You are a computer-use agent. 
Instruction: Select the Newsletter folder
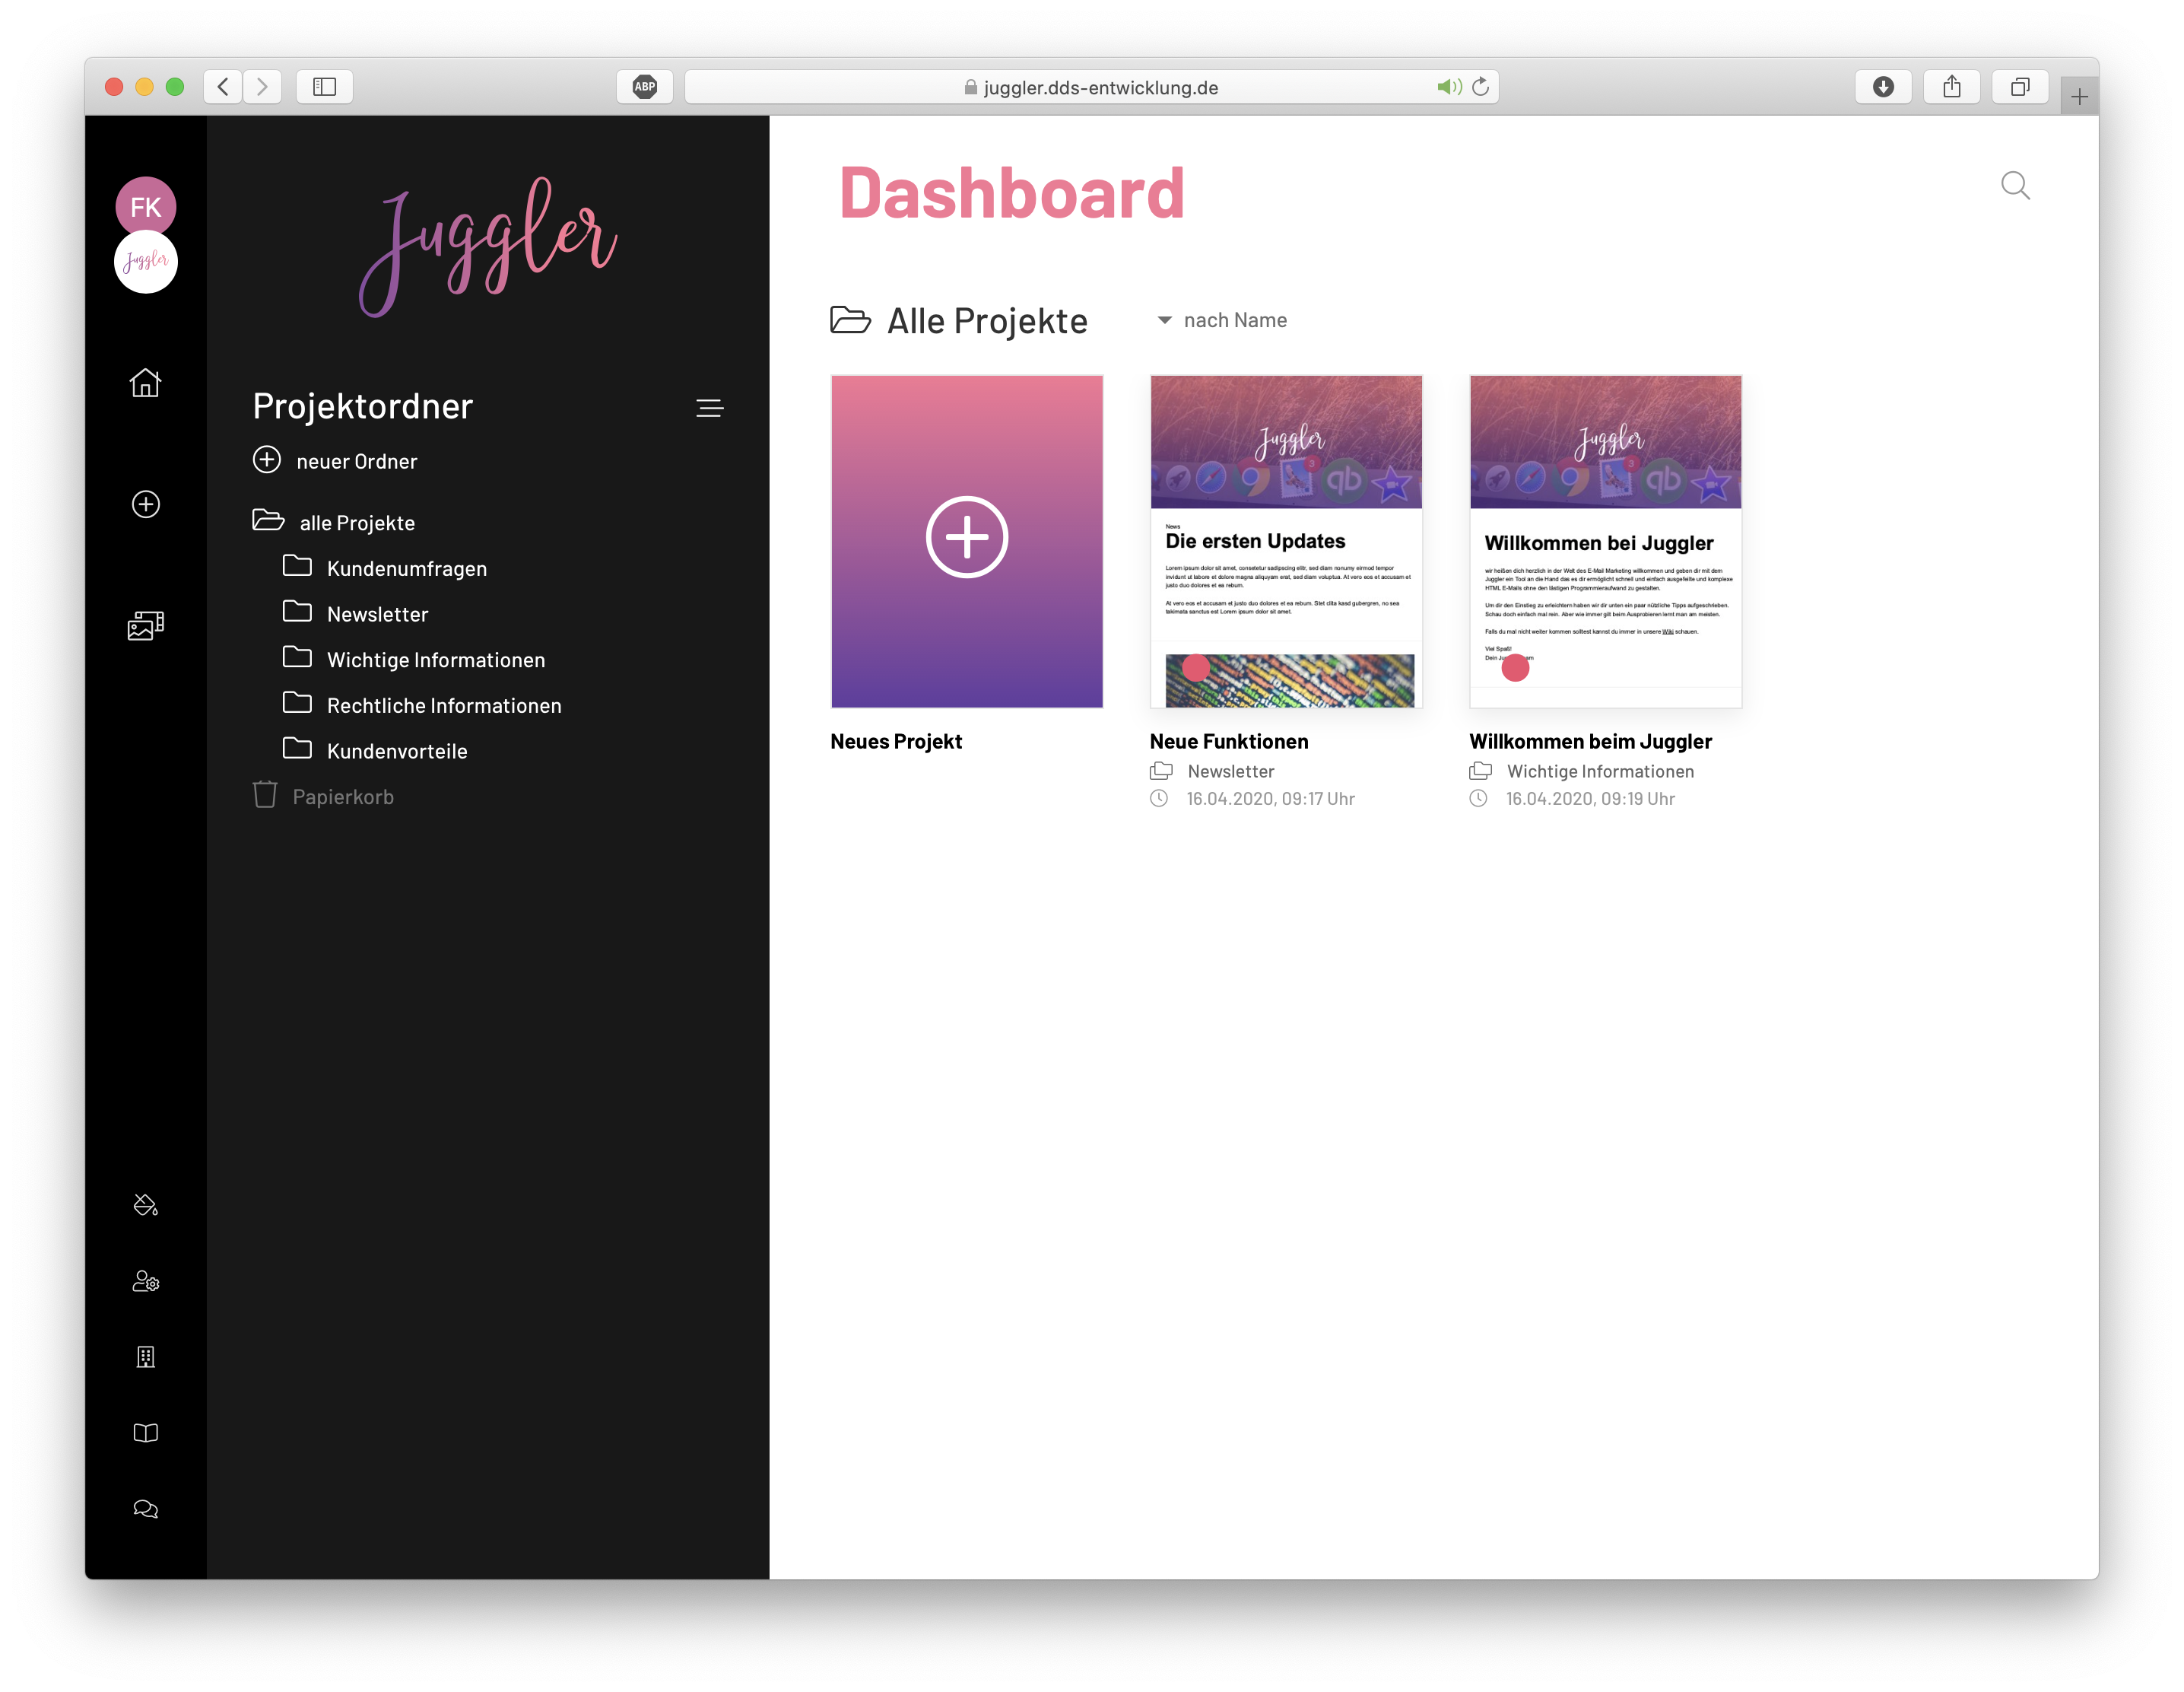377,615
